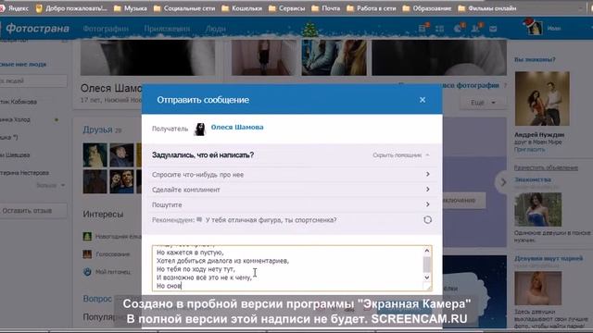Image resolution: width=593 pixels, height=333 pixels.
Task: Open Мой питомец interest icon
Action: coord(87,271)
